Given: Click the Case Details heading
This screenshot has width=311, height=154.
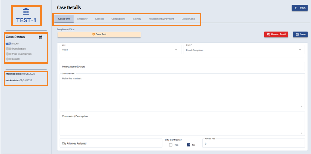Looking at the screenshot, I should 69,8.
